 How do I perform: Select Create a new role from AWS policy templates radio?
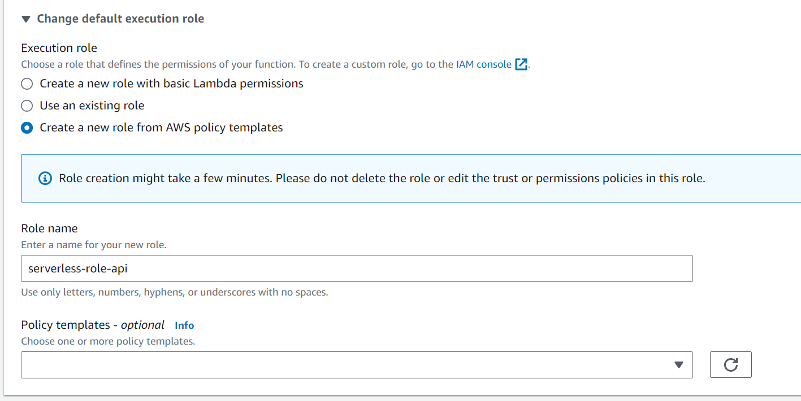click(x=27, y=128)
